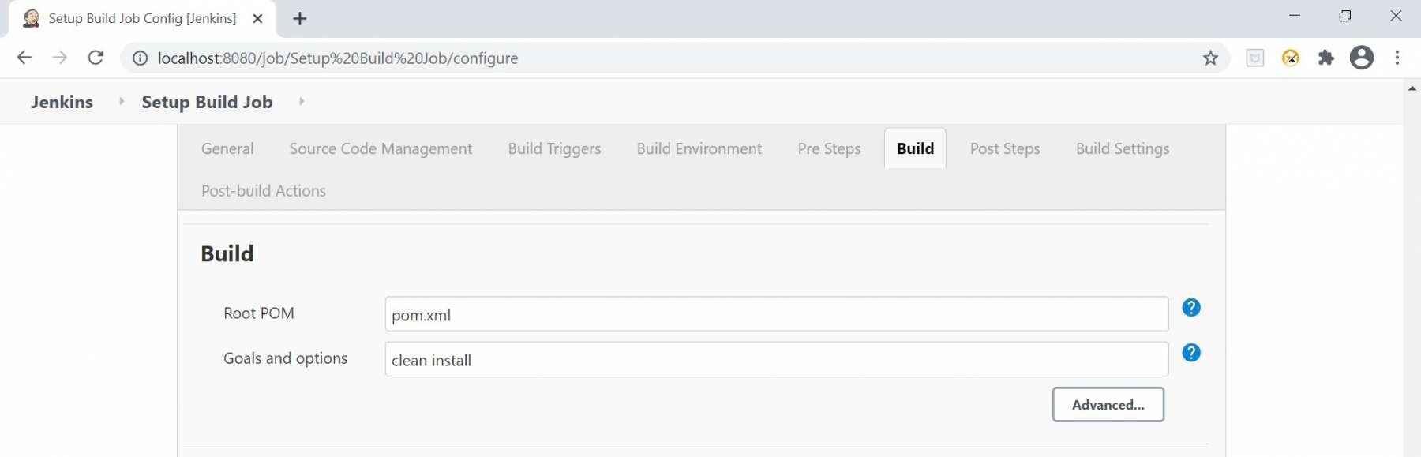Click the browser profile avatar icon
Viewport: 1421px width, 457px height.
click(x=1363, y=58)
